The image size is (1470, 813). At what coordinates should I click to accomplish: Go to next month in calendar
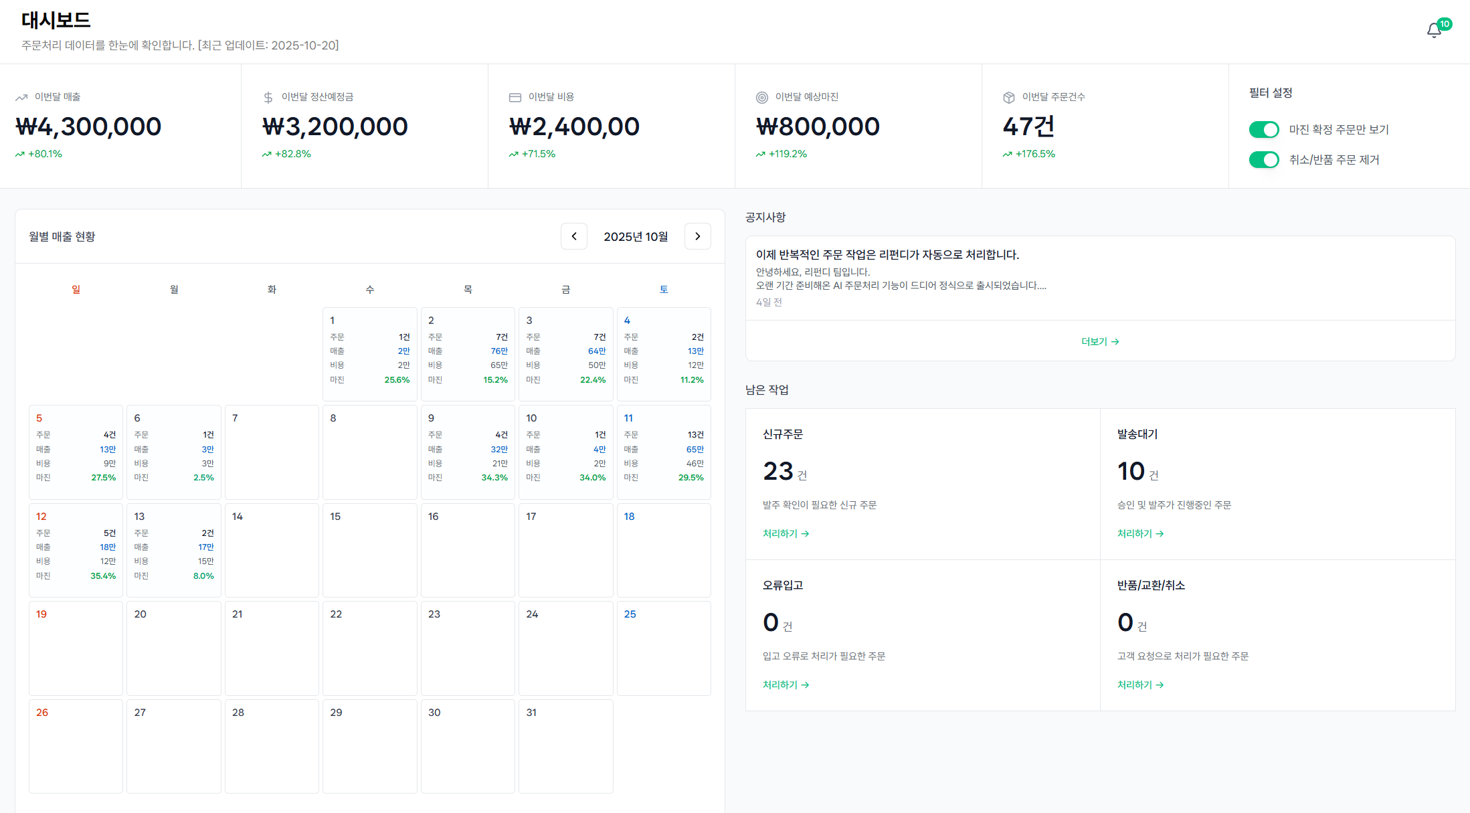pyautogui.click(x=697, y=236)
